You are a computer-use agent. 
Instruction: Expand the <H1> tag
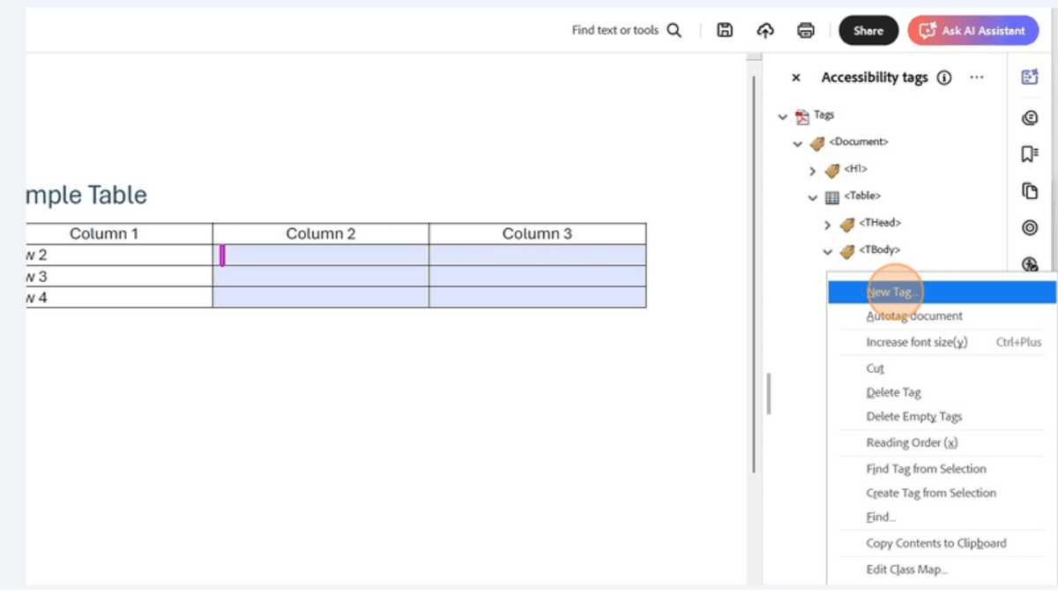point(813,169)
